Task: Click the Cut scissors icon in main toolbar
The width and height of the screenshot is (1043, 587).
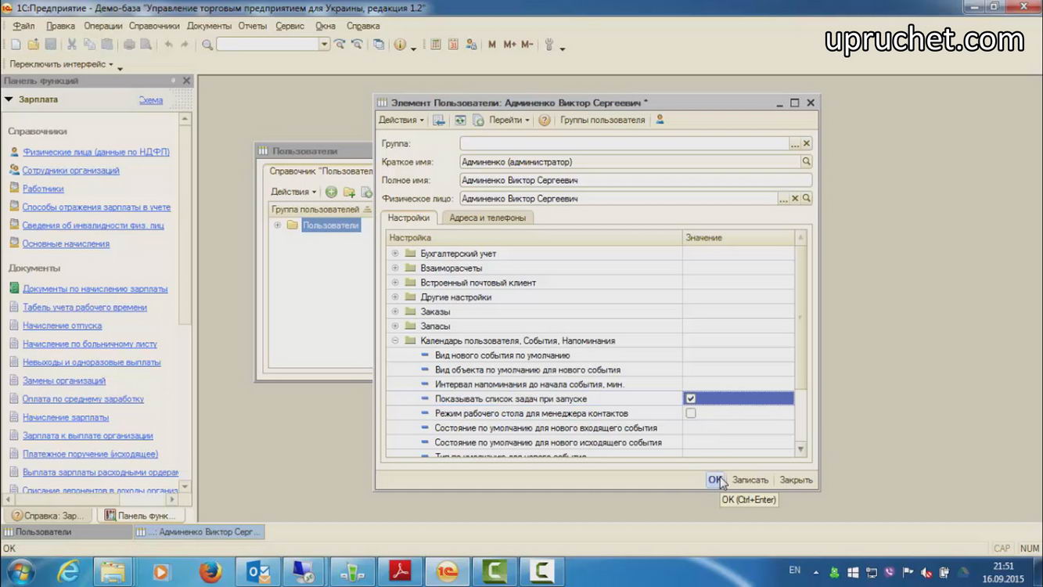Action: click(71, 45)
